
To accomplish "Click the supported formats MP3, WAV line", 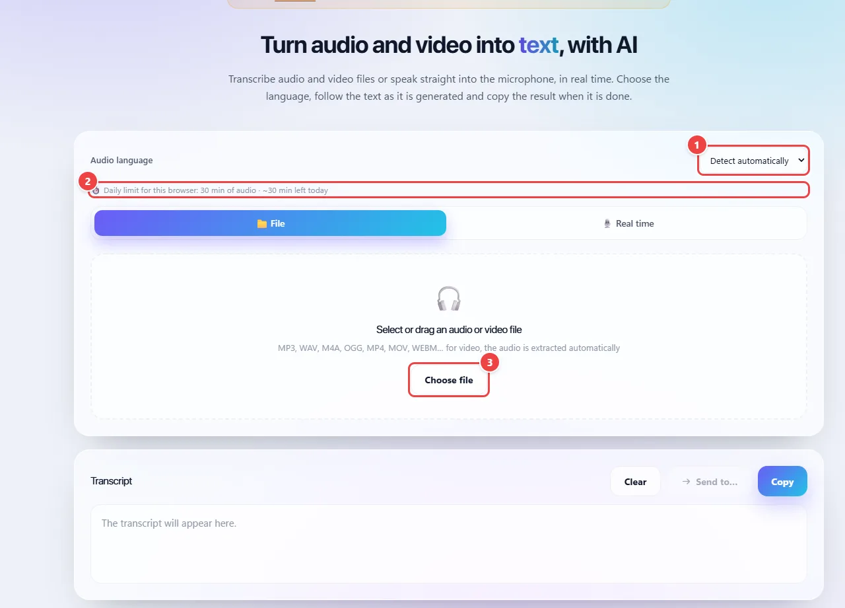I will tap(449, 348).
